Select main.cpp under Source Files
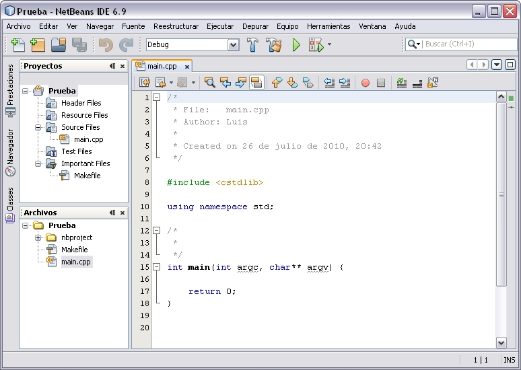This screenshot has width=521, height=370. point(88,139)
